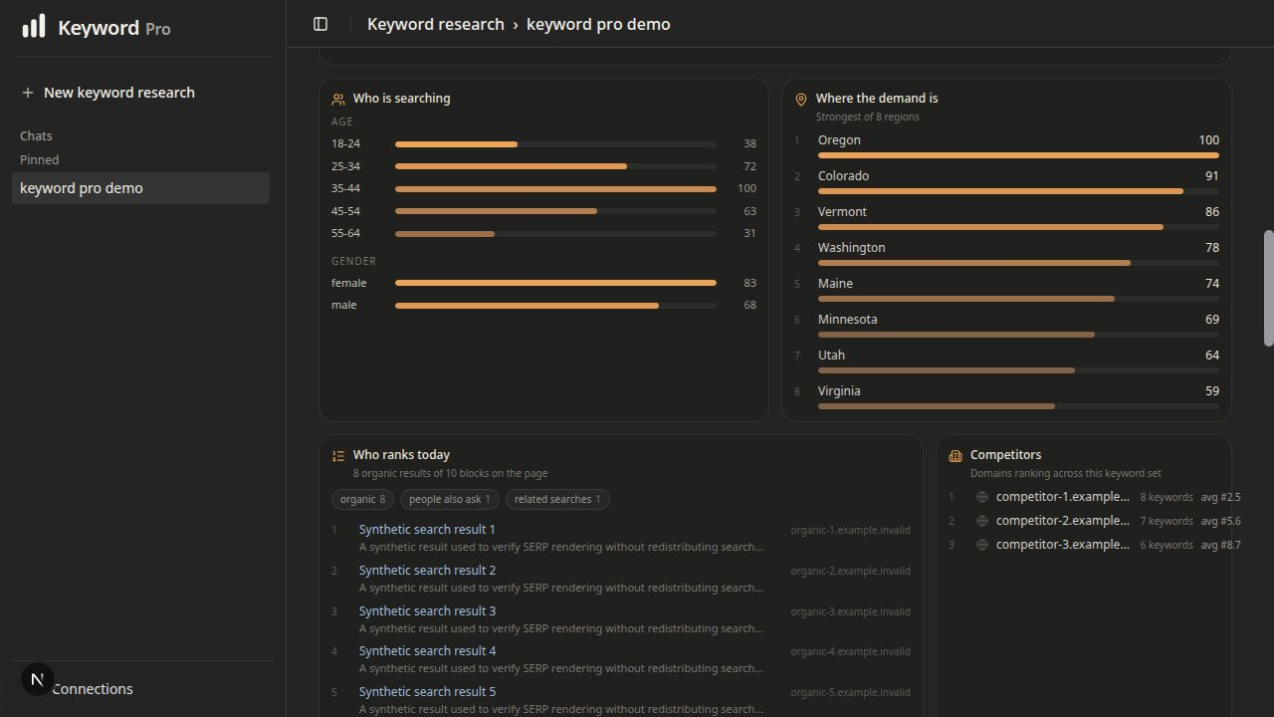Viewport: 1274px width, 717px height.
Task: Select the organic 8 filter chip
Action: [x=362, y=499]
